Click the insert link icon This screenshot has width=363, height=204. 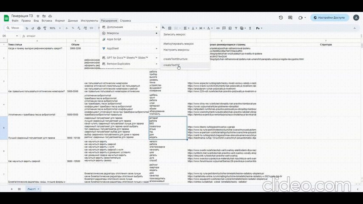coord(218,28)
